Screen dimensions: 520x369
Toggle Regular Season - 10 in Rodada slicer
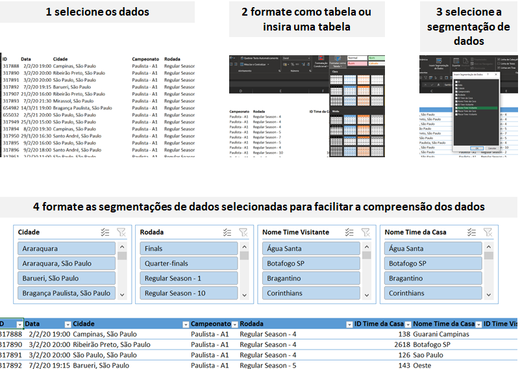tap(189, 294)
